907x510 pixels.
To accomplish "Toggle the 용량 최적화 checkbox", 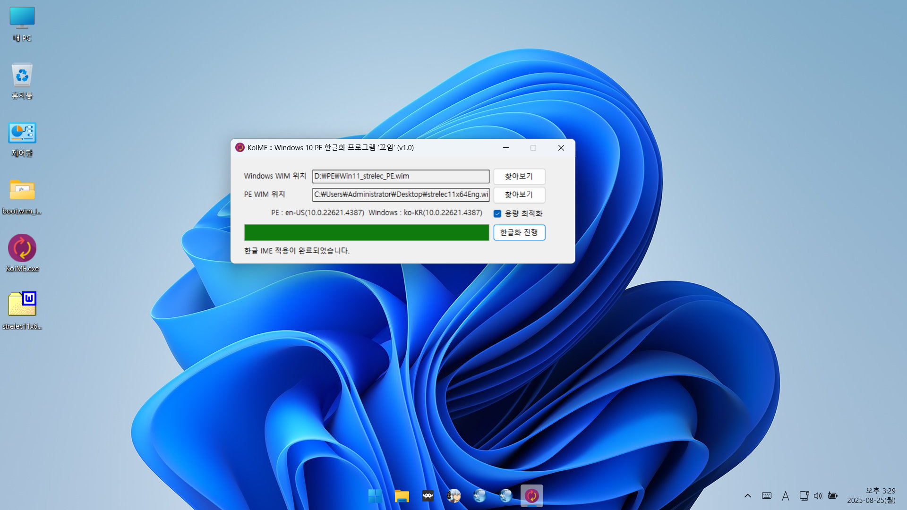I will [x=497, y=213].
